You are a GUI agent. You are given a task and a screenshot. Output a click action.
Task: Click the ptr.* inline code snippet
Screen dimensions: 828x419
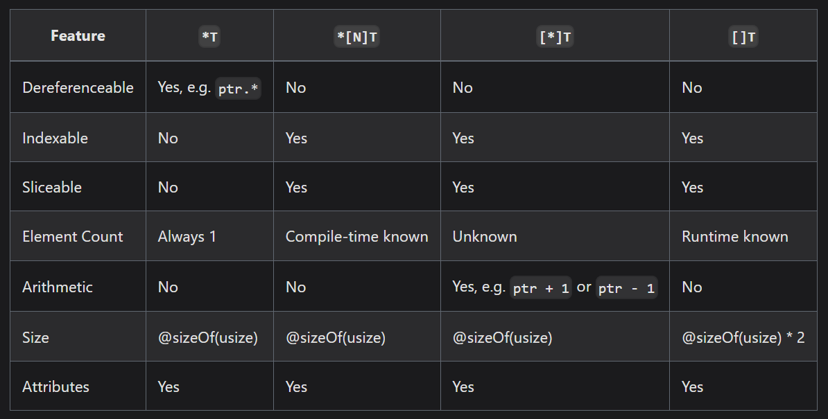pyautogui.click(x=239, y=89)
